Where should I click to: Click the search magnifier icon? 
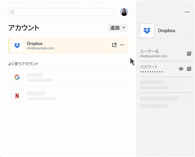[12, 12]
